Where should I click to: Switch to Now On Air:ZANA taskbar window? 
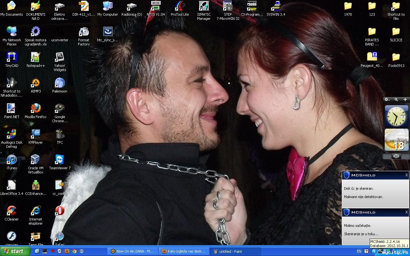[133, 252]
